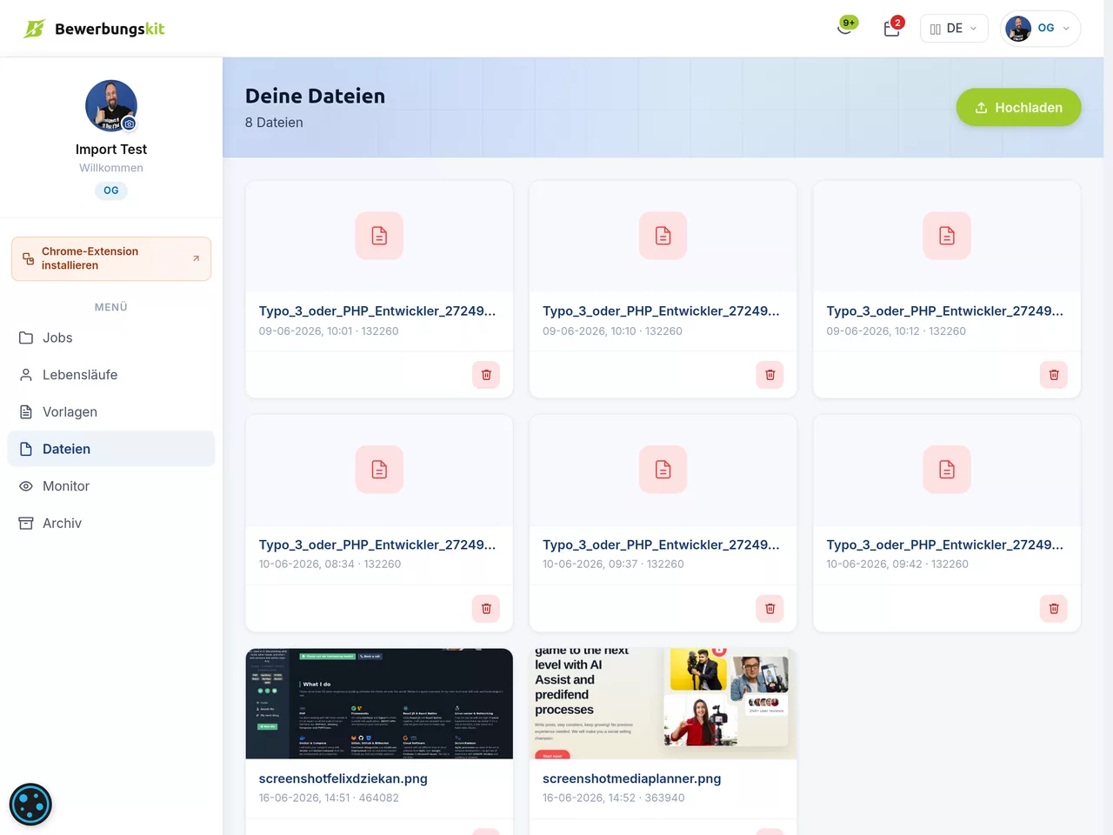
Task: Click Chrome-Extension installieren link
Action: point(111,258)
